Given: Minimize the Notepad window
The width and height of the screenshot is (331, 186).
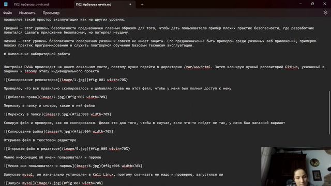Looking at the screenshot, I should click(x=300, y=4).
